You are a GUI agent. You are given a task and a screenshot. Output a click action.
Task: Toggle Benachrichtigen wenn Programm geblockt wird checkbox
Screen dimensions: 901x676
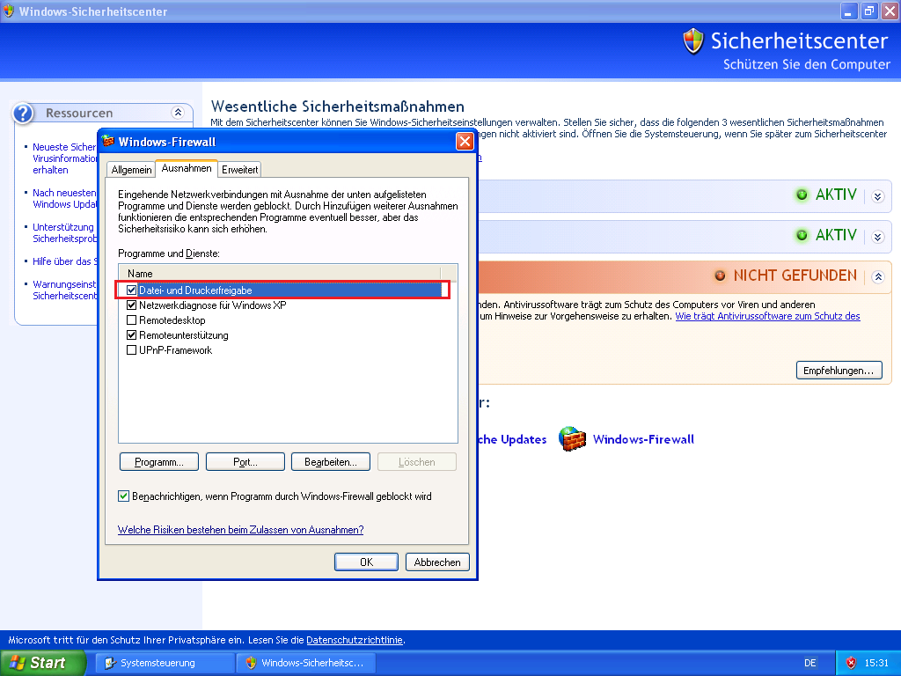(x=123, y=496)
